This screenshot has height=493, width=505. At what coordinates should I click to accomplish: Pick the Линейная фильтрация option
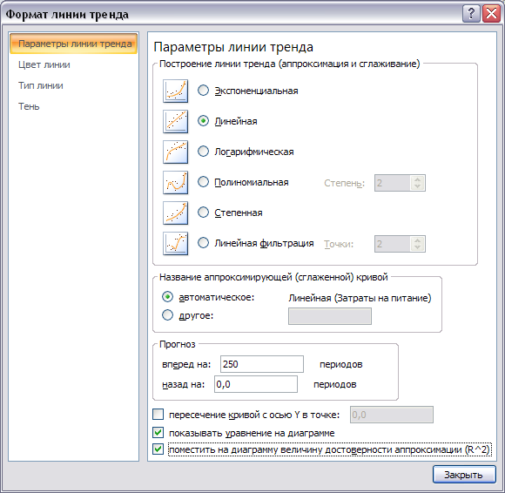click(x=203, y=243)
